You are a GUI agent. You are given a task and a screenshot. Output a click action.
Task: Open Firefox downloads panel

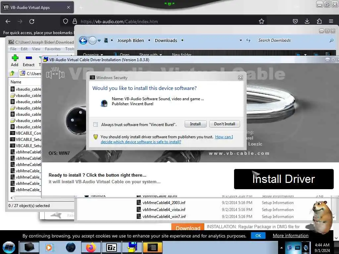[307, 21]
